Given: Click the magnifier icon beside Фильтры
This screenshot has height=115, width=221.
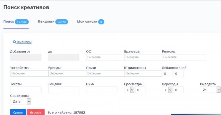Looking at the screenshot, I should 14,42.
